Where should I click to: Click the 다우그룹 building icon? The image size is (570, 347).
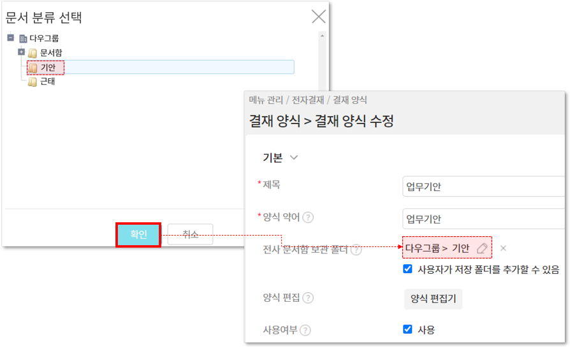click(x=24, y=39)
